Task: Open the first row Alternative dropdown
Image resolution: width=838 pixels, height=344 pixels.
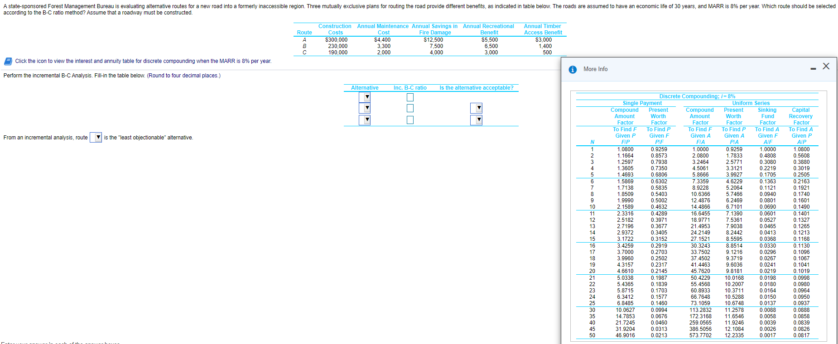Action: point(365,97)
